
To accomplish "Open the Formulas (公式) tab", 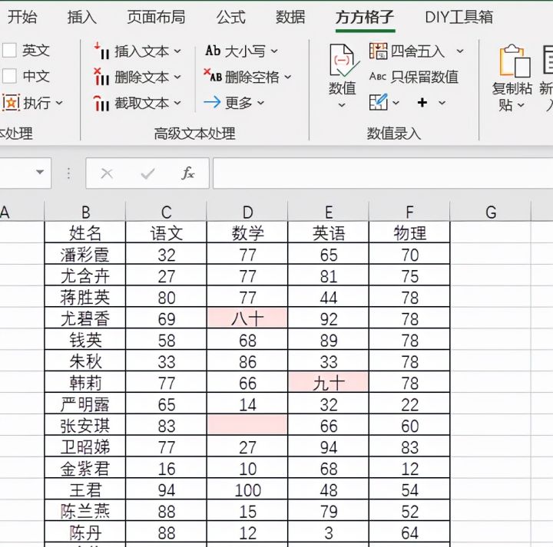I will [230, 17].
